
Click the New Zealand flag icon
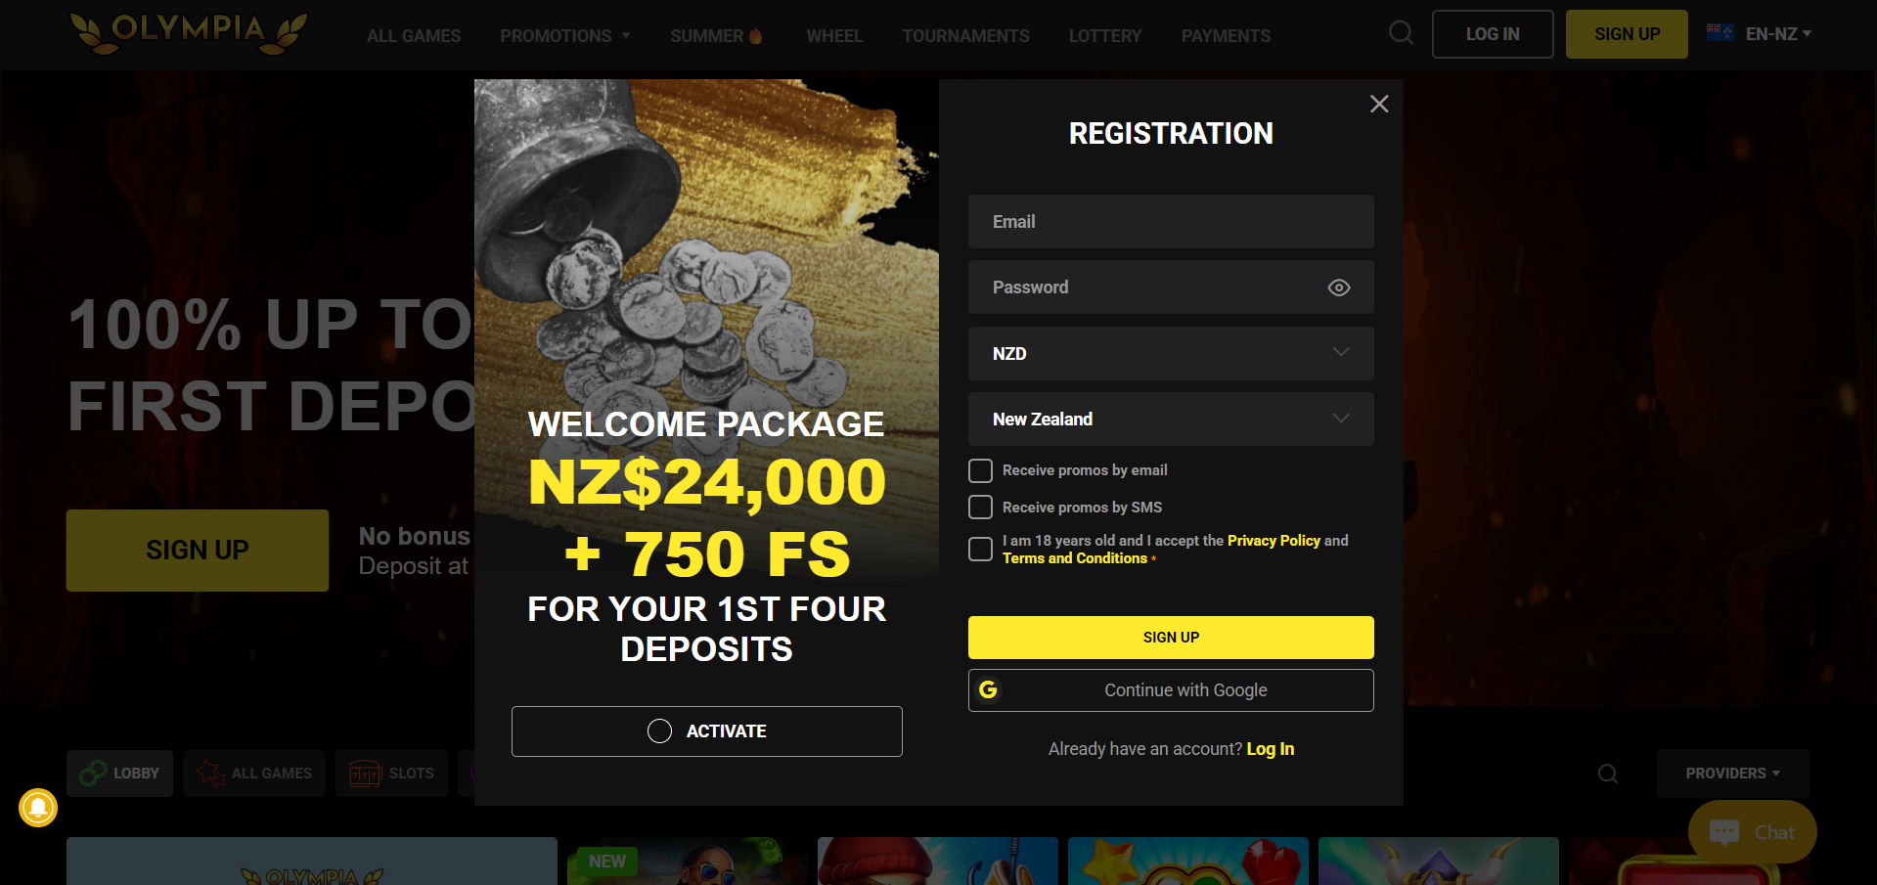click(x=1720, y=33)
